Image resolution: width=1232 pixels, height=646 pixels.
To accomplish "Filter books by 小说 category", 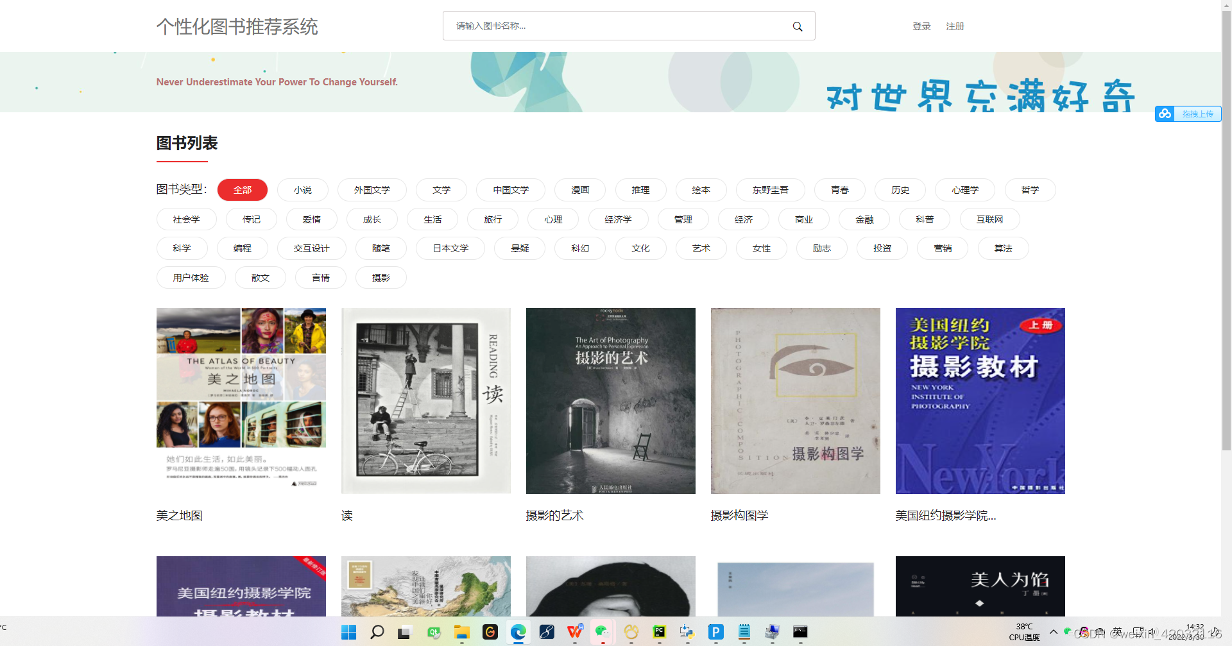I will point(303,190).
